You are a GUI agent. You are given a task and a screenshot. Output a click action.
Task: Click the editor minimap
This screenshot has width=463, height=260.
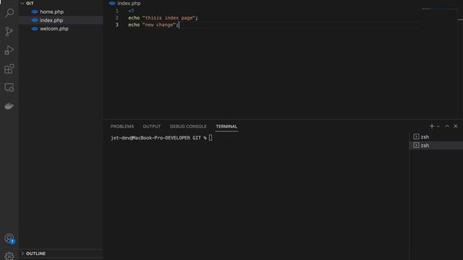tap(439, 9)
